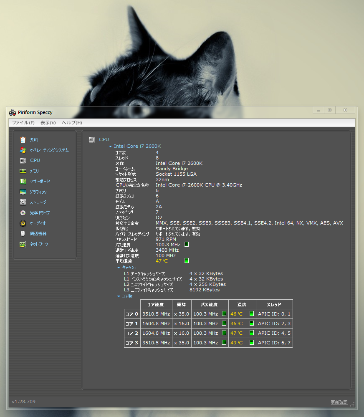This screenshot has height=417, width=364.
Task: Click the CPU chip icon in sidebar
Action: 23,161
